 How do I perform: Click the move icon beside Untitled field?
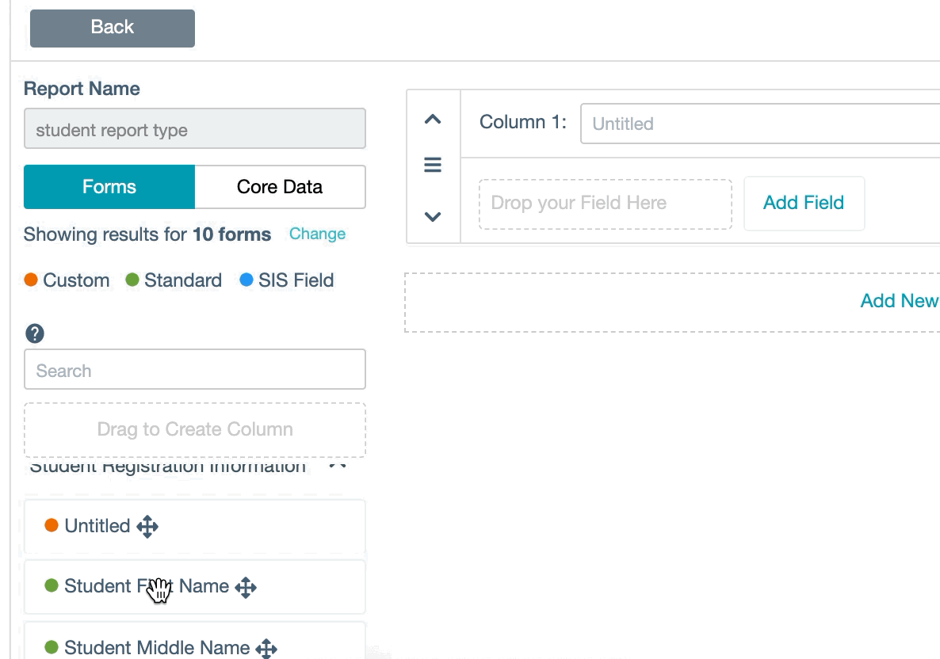pyautogui.click(x=147, y=527)
